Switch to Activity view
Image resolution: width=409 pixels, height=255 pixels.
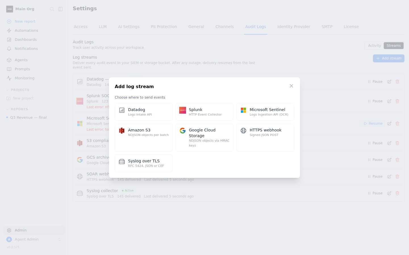pos(374,46)
